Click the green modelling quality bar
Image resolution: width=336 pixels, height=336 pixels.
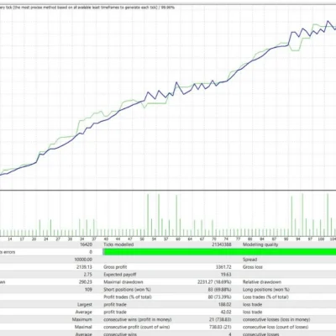(x=219, y=252)
